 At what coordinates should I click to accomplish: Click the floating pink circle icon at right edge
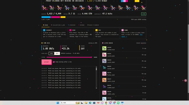pyautogui.click(x=185, y=81)
